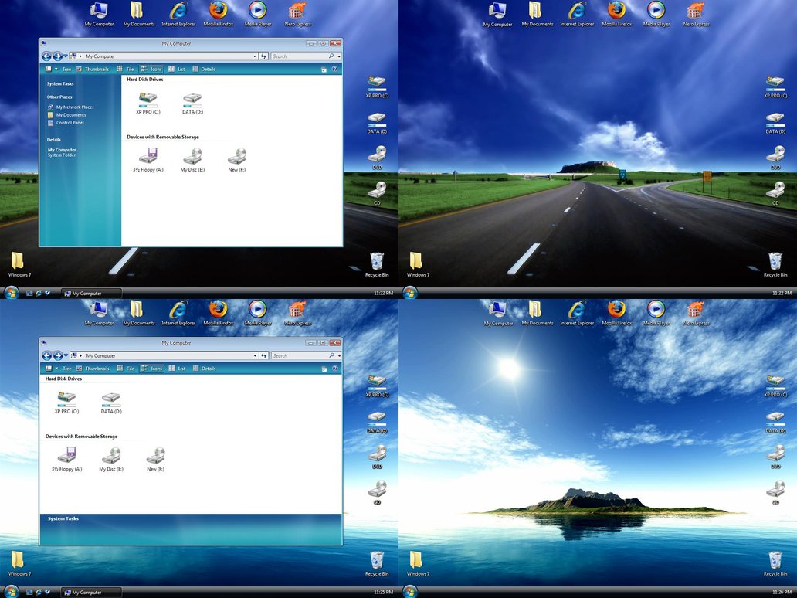Open My Network Places in the sidebar
The height and width of the screenshot is (598, 797).
[x=74, y=107]
